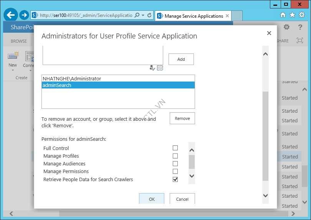
Task: Open the Browse address book icon
Action: 160,68
